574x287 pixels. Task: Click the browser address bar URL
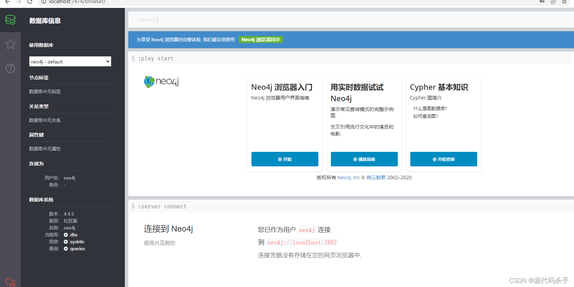click(x=77, y=2)
